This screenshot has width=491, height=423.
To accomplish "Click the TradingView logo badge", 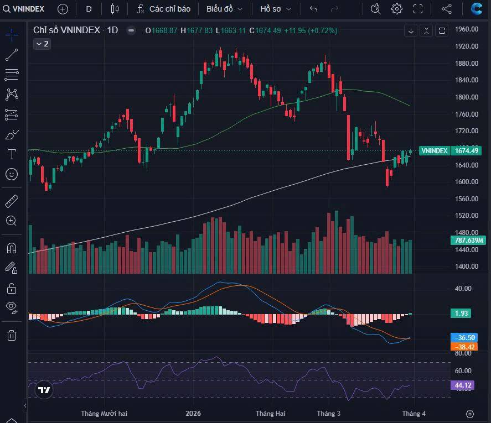I will pos(44,390).
